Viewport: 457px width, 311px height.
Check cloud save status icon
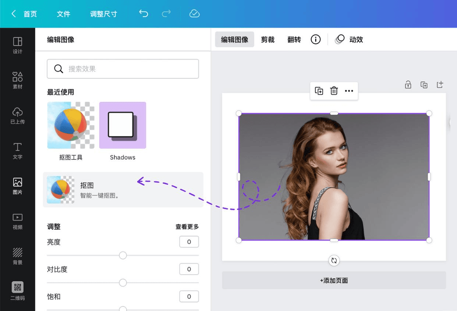pyautogui.click(x=194, y=14)
